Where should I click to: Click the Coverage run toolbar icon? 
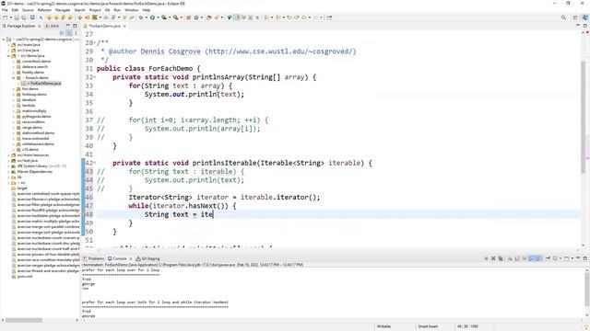coord(164,17)
